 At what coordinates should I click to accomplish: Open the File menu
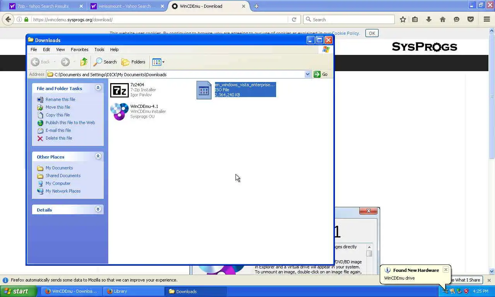(34, 49)
